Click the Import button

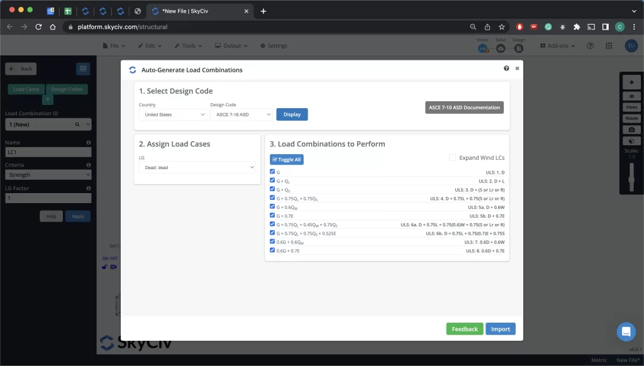[x=500, y=329]
